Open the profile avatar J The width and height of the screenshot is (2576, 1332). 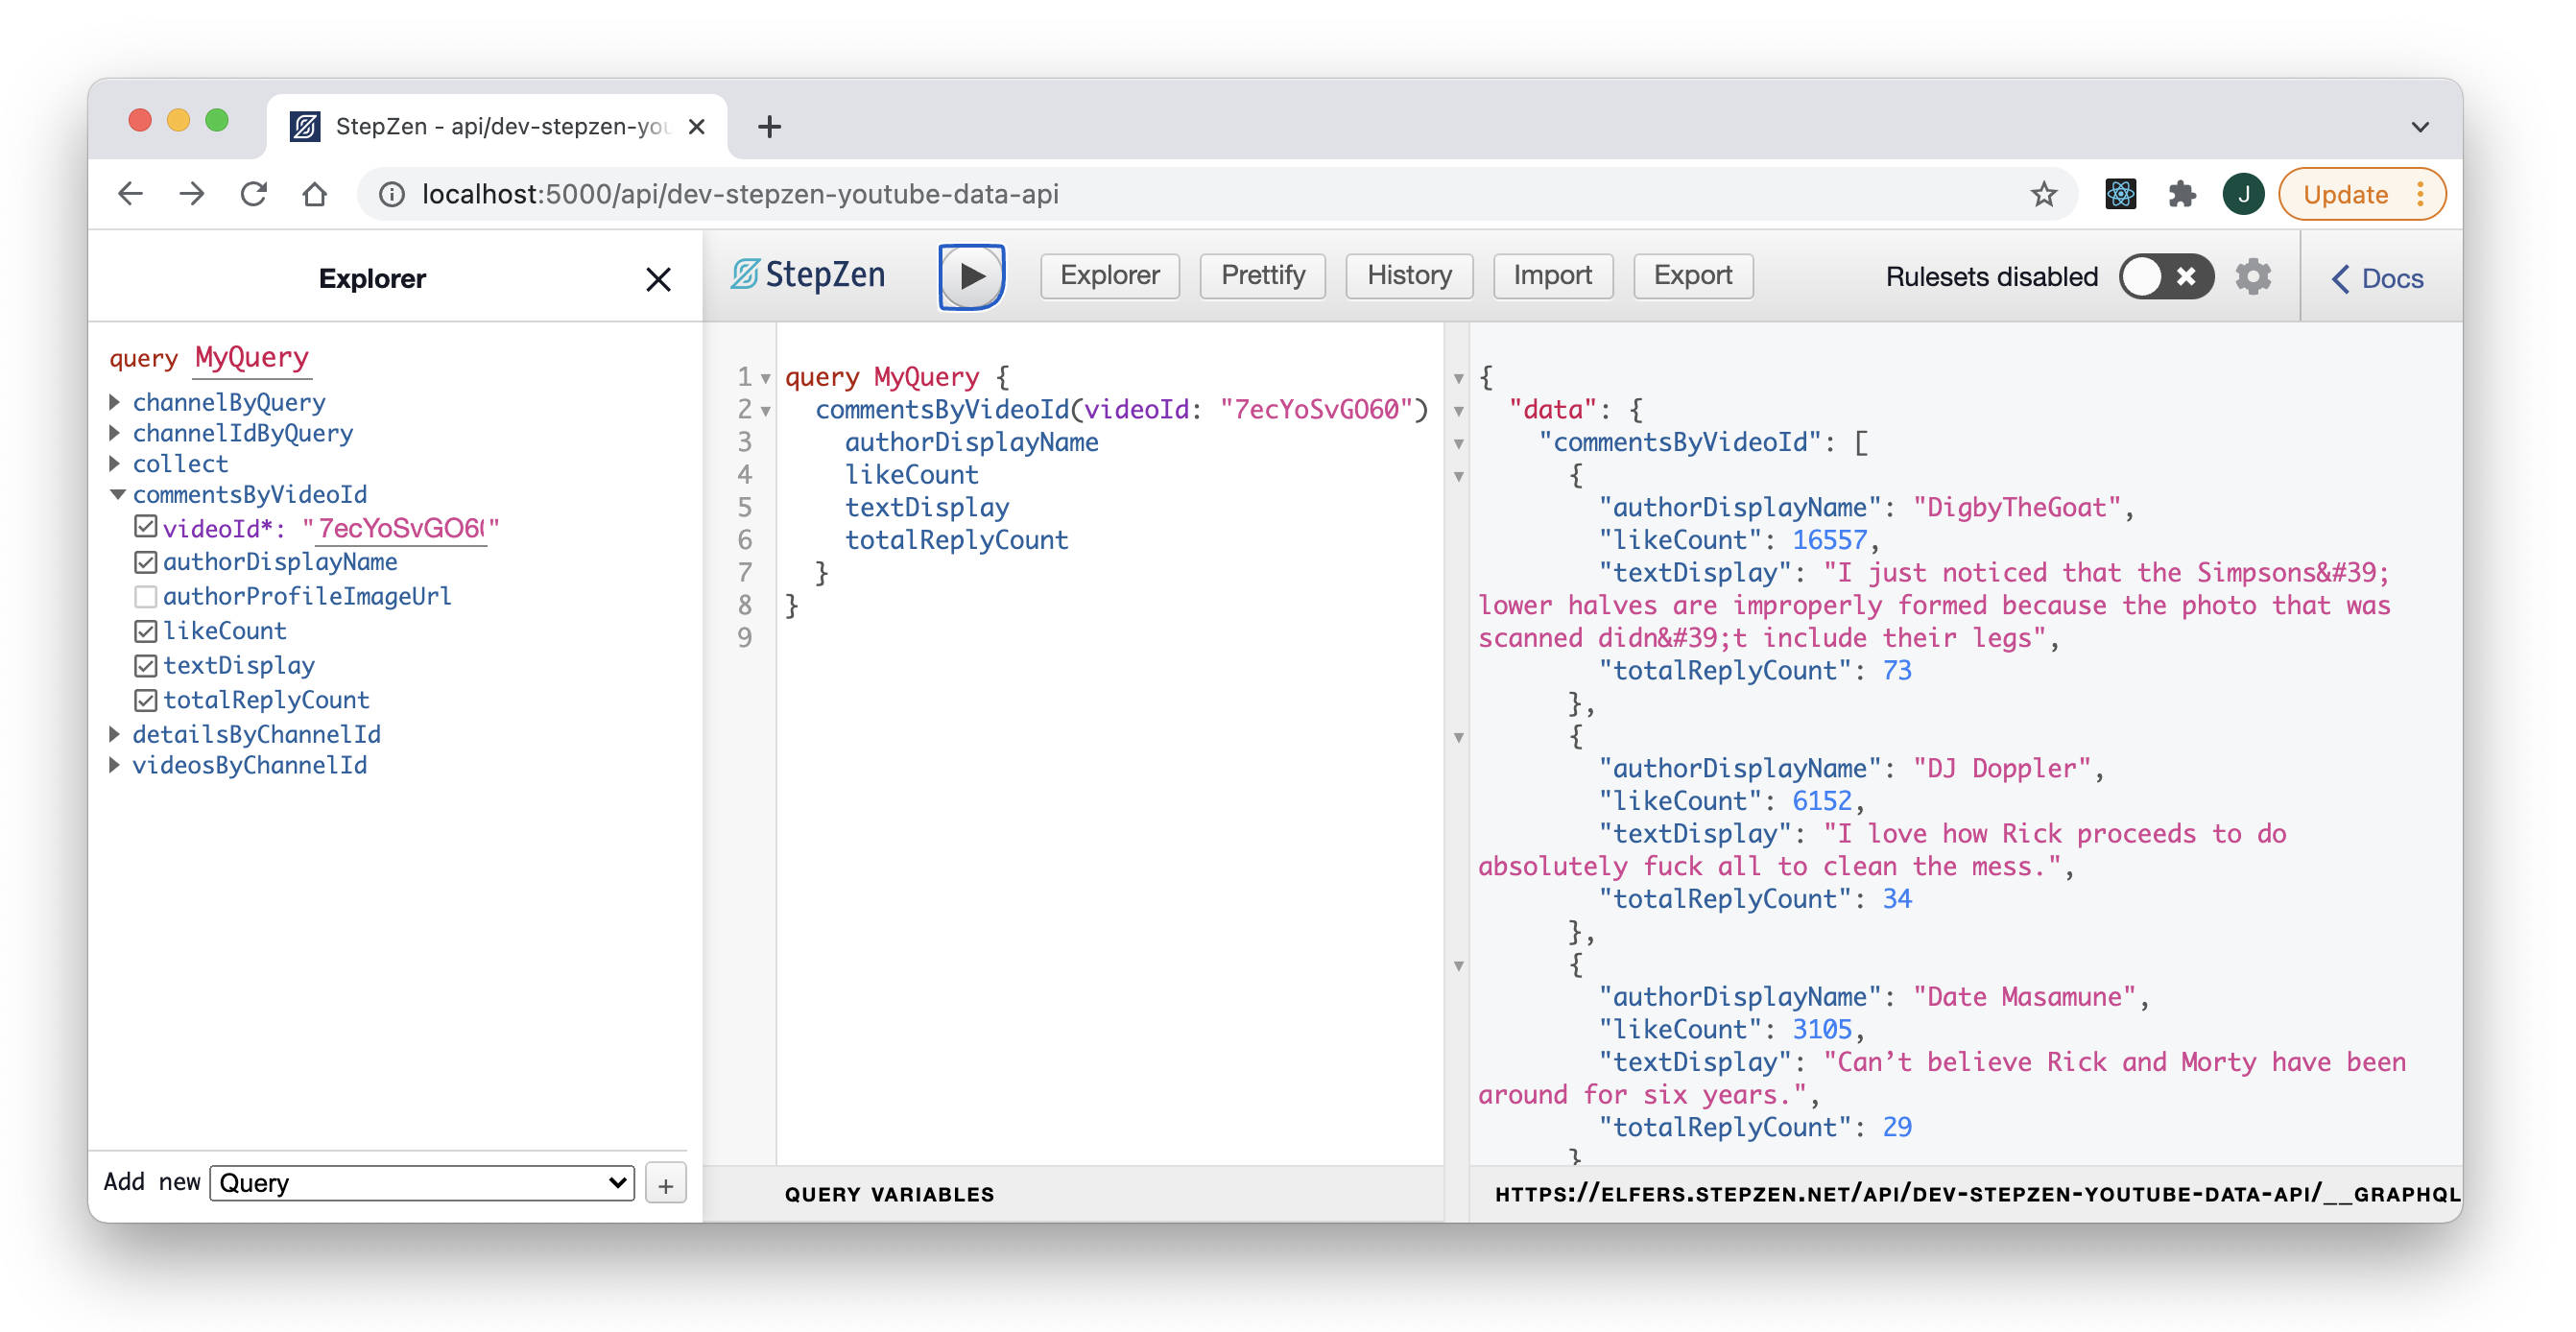[x=2243, y=193]
